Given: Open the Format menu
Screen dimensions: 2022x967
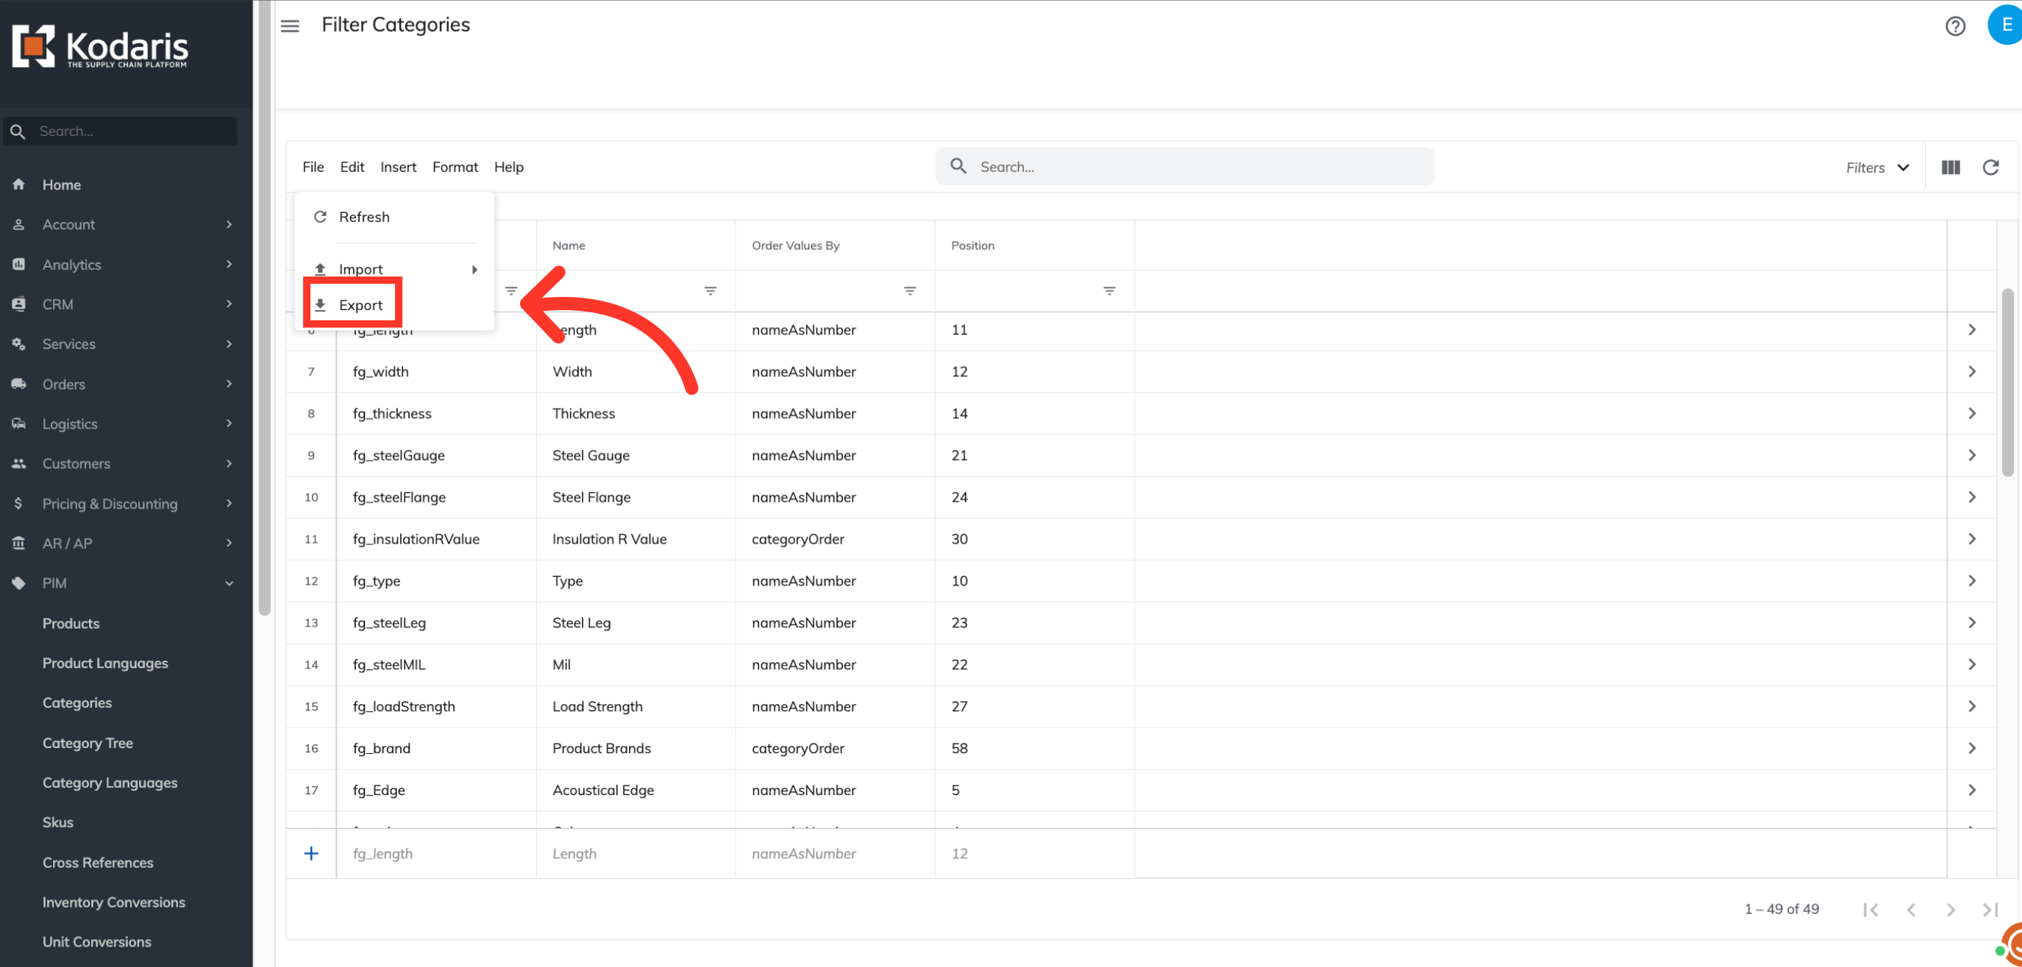Looking at the screenshot, I should pyautogui.click(x=455, y=167).
